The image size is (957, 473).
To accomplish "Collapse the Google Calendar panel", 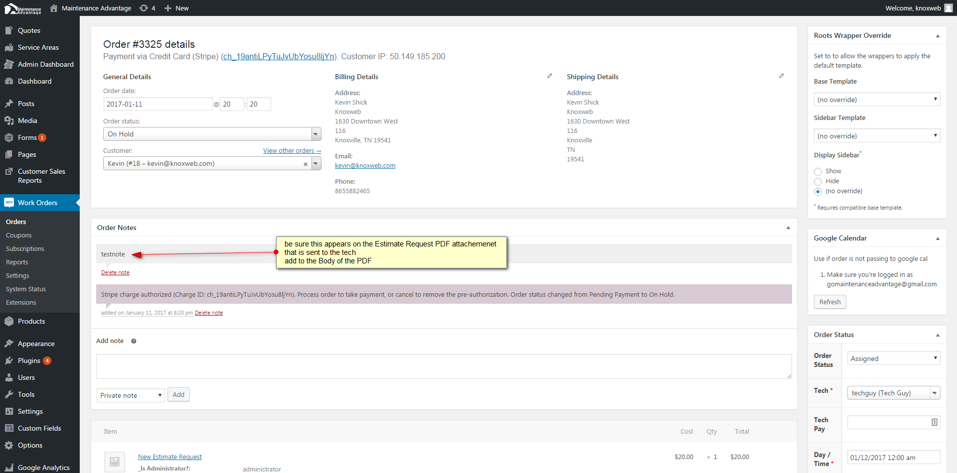I will pos(938,238).
